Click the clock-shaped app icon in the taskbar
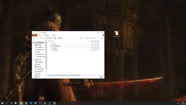The width and height of the screenshot is (186, 105). (x=50, y=103)
